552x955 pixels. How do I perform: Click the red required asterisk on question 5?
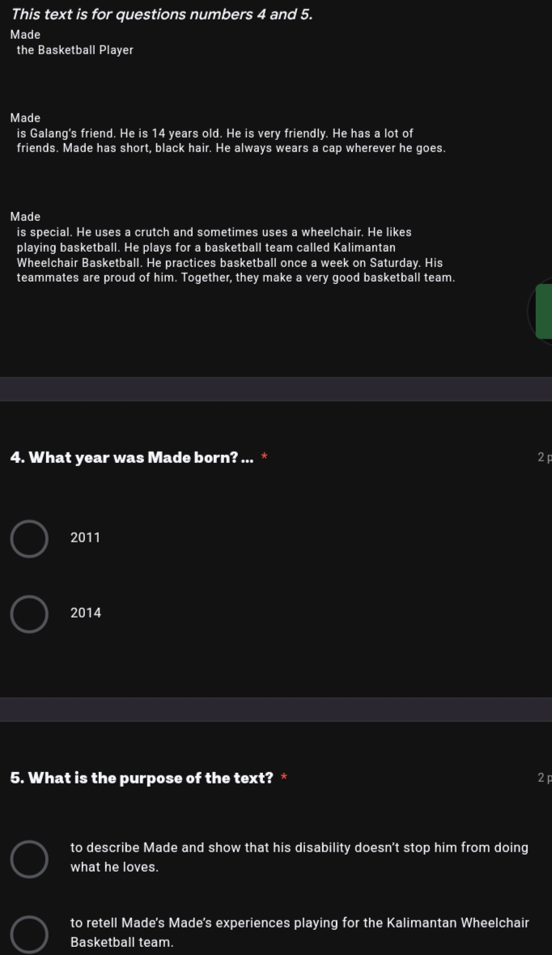284,777
